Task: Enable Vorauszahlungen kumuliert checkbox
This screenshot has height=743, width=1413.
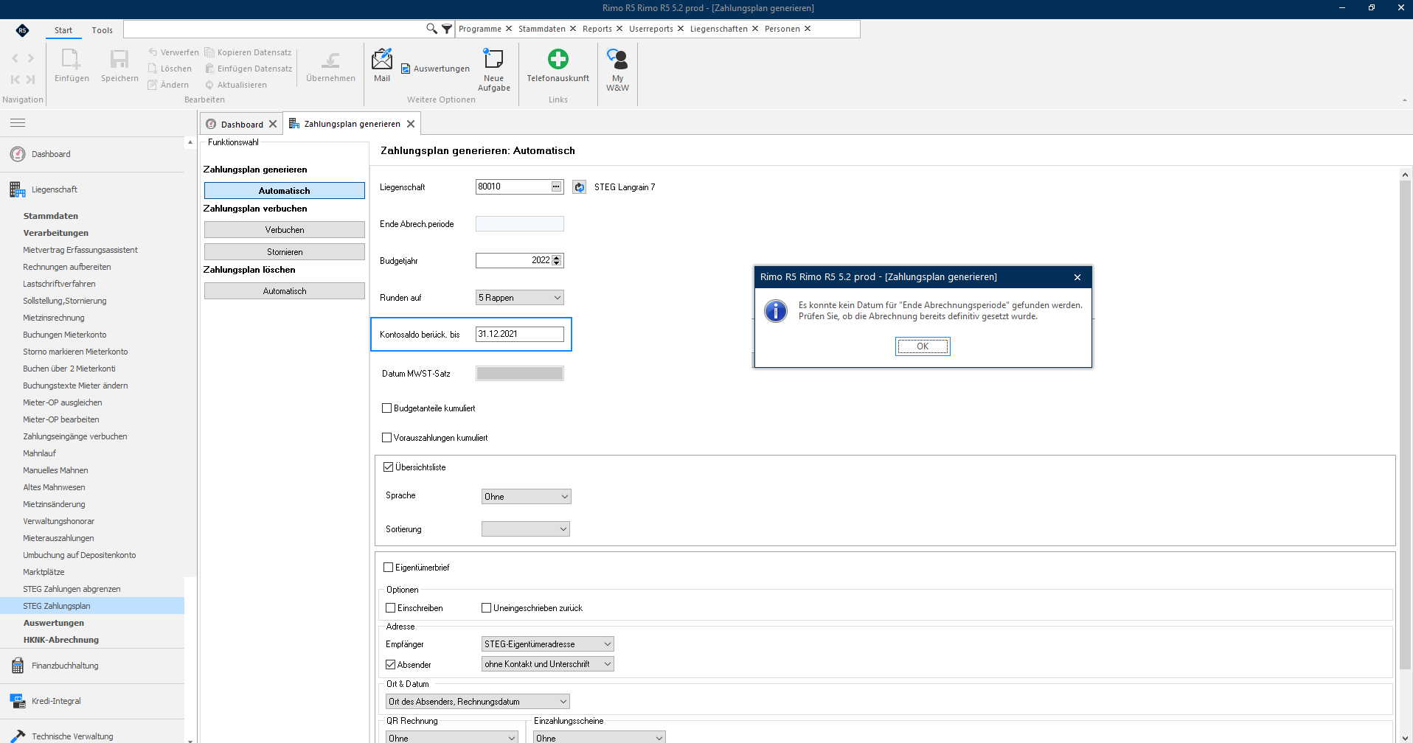Action: (386, 438)
